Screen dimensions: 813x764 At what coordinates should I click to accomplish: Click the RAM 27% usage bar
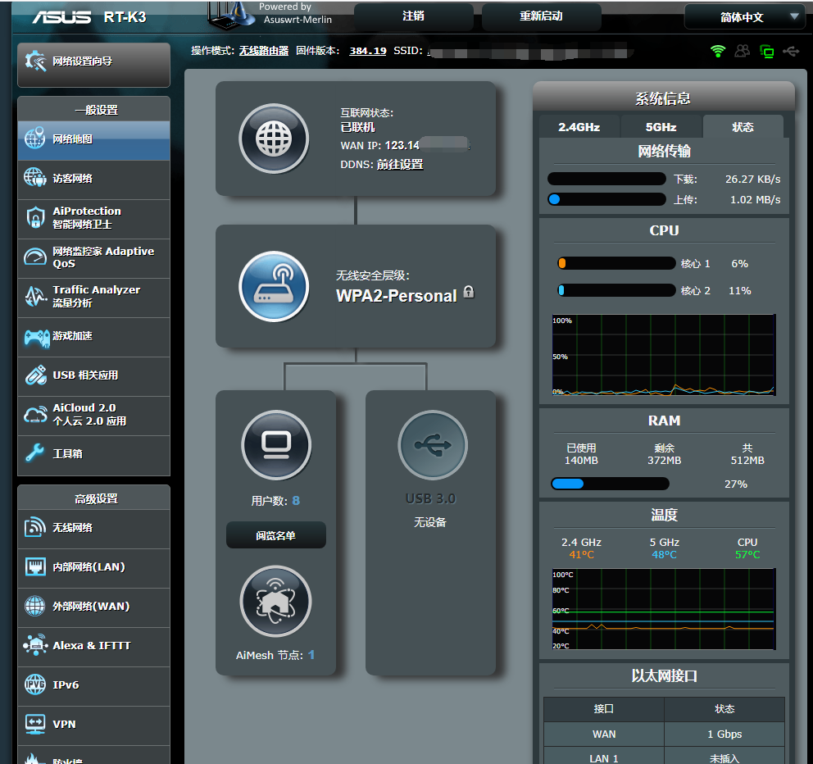tap(611, 484)
